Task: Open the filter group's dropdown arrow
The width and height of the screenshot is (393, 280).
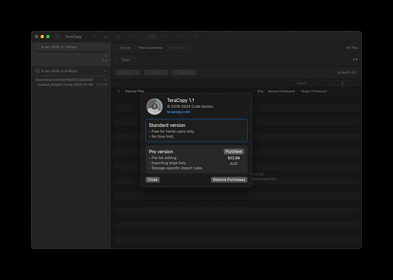Action: click(353, 83)
